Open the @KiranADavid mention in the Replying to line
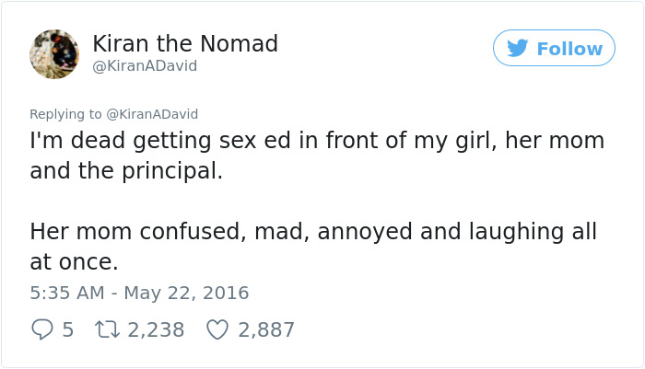645x369 pixels. [x=152, y=114]
